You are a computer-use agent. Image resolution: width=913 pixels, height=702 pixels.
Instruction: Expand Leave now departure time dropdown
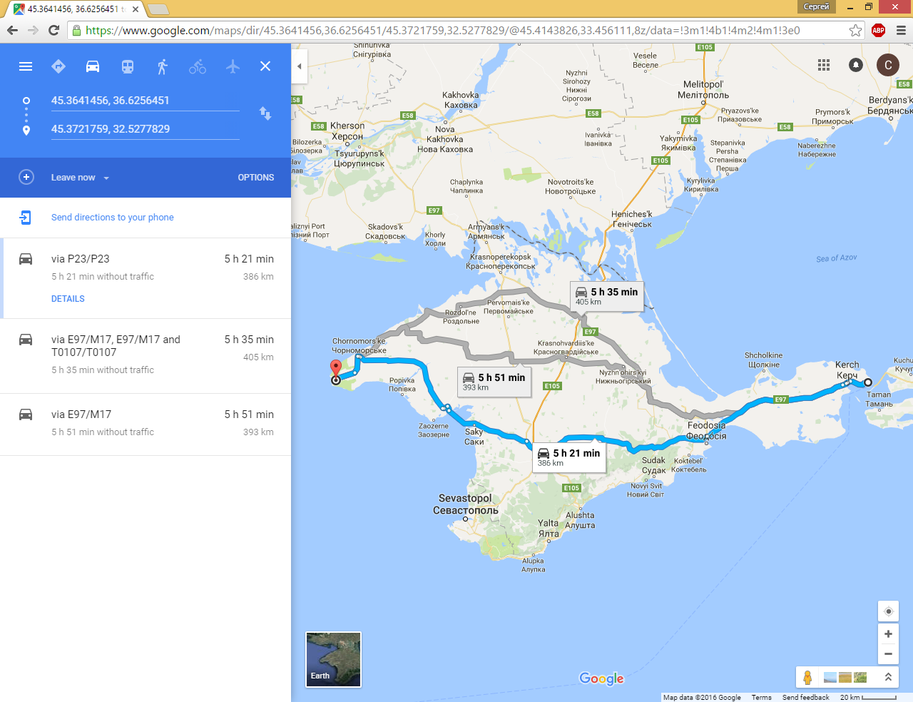click(80, 178)
